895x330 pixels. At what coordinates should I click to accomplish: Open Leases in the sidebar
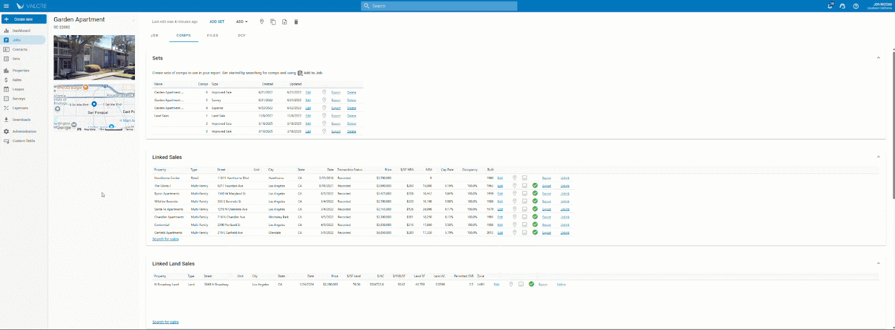click(18, 89)
